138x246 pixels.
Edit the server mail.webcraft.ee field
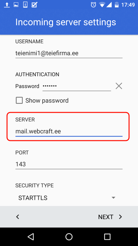69,131
